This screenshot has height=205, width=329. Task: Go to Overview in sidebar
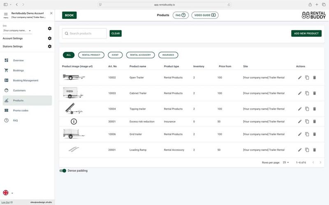point(27,60)
